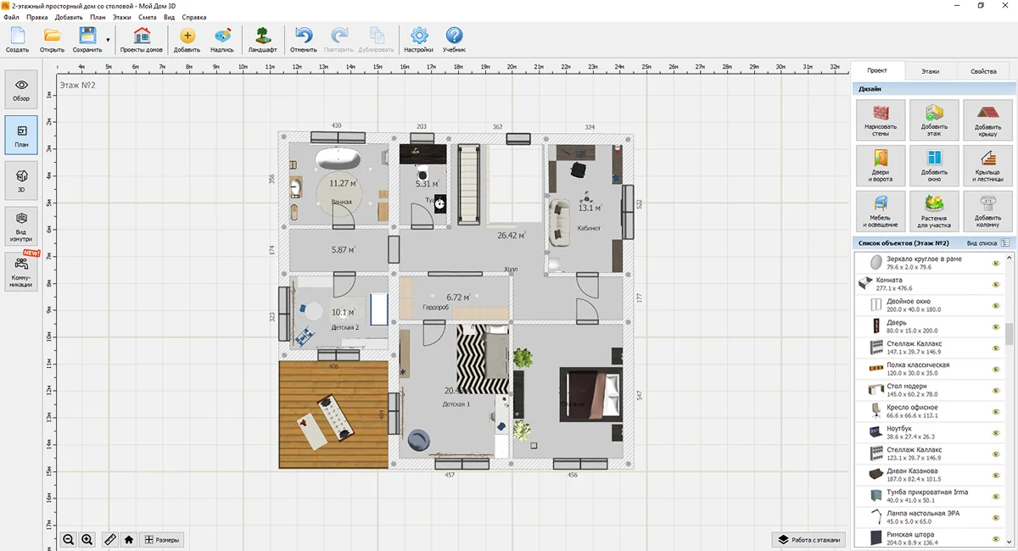Click the home reset view icon
This screenshot has width=1018, height=551.
tap(129, 539)
